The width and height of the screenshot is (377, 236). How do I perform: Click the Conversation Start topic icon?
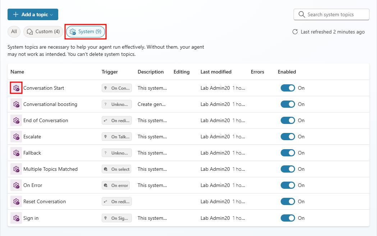16,88
